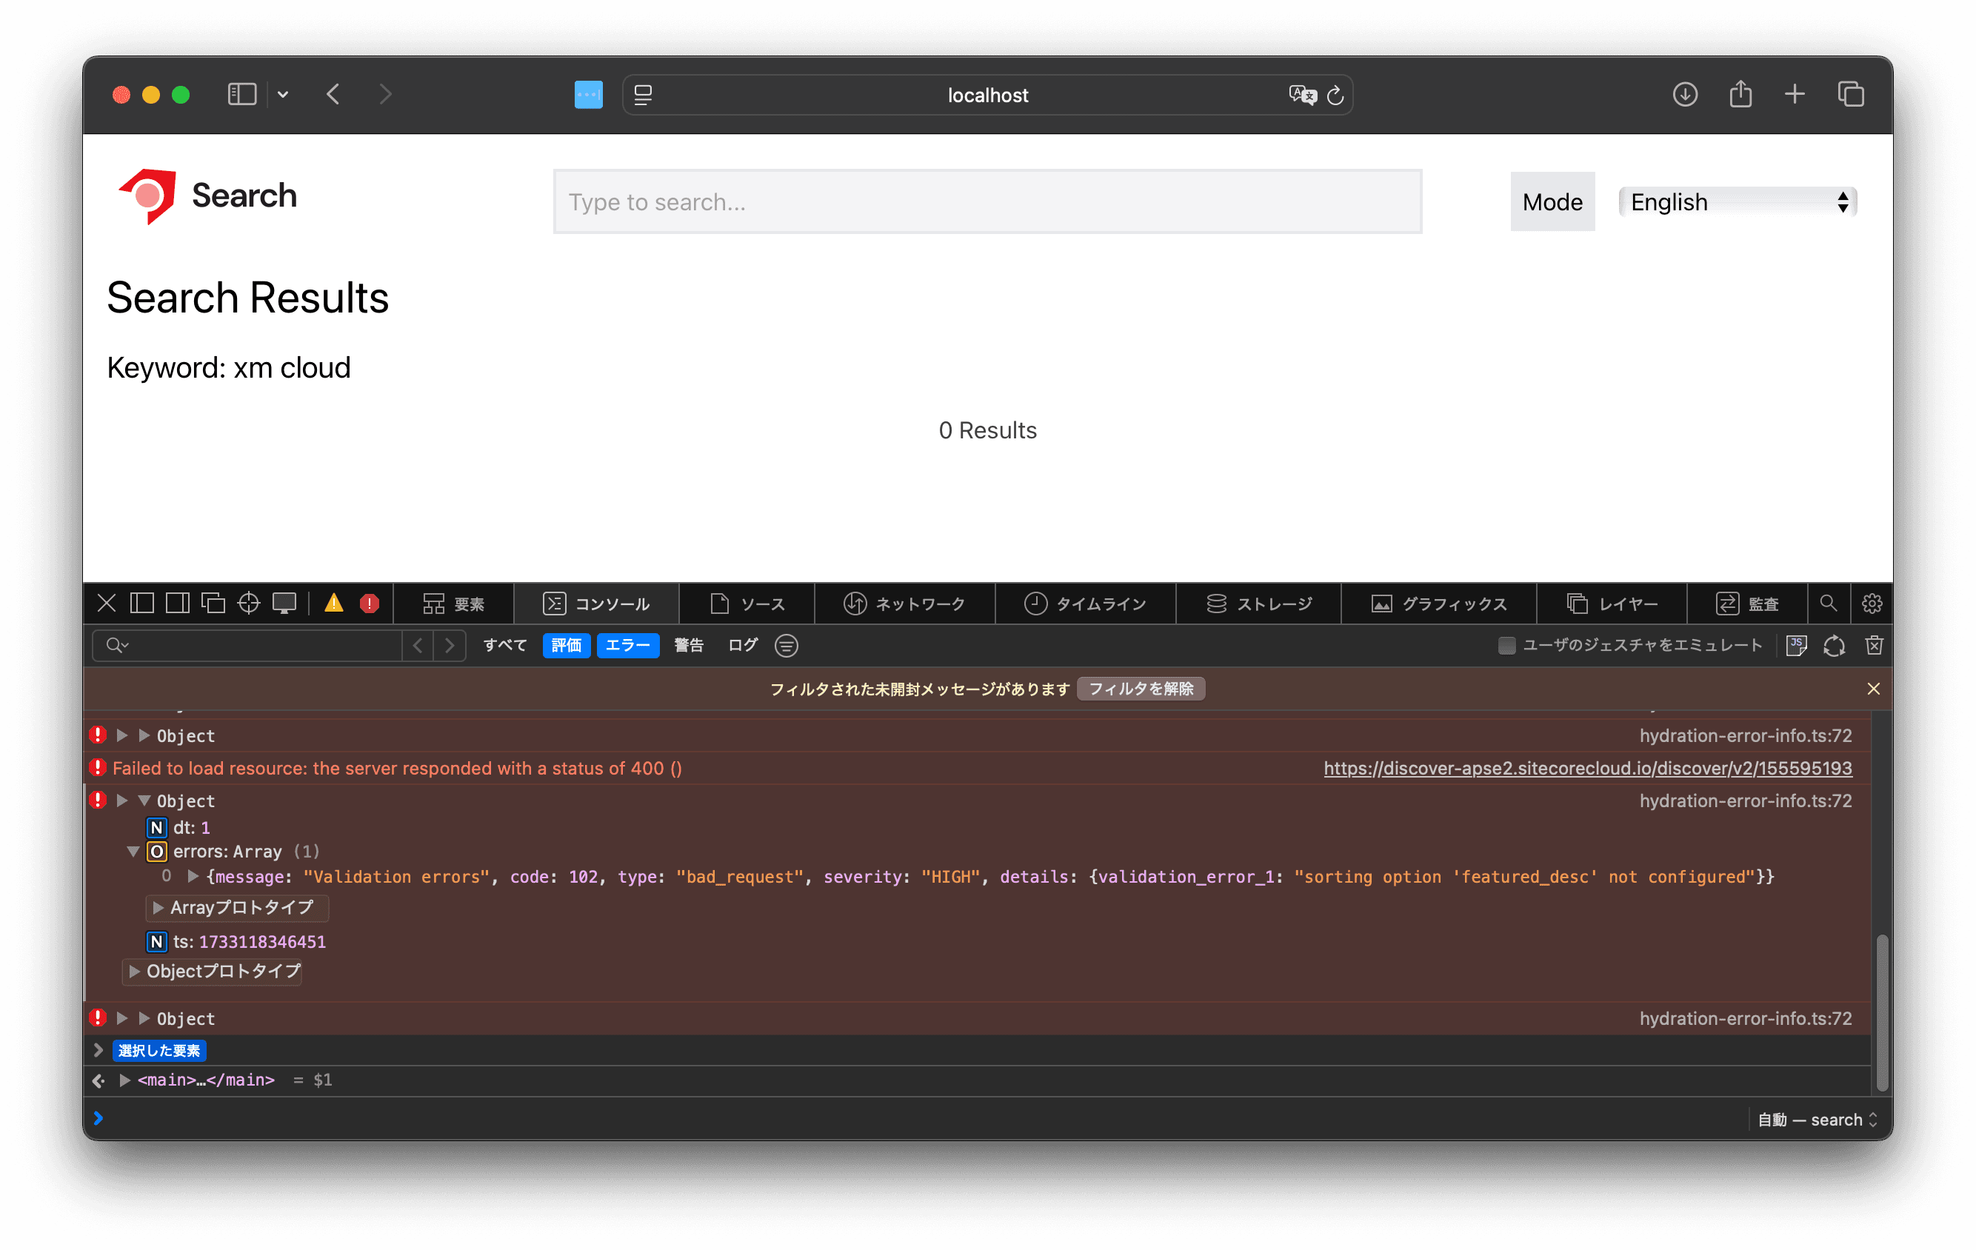Click the clear console trash icon
This screenshot has width=1976, height=1250.
(x=1874, y=646)
